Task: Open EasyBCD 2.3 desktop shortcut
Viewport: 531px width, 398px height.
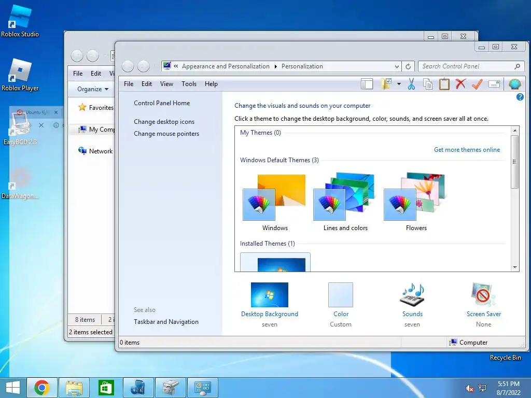Action: [20, 130]
